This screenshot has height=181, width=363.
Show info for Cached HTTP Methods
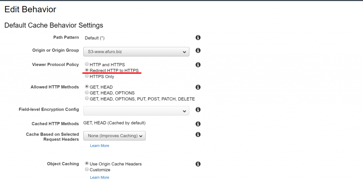[198, 124]
